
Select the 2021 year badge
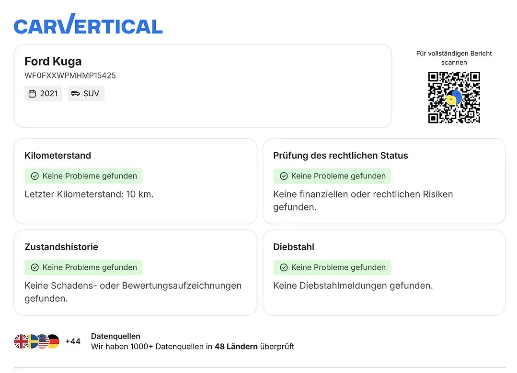(x=44, y=94)
